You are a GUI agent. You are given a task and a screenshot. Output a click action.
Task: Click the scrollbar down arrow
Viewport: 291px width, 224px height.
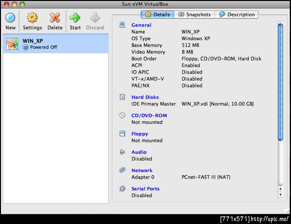pyautogui.click(x=280, y=195)
